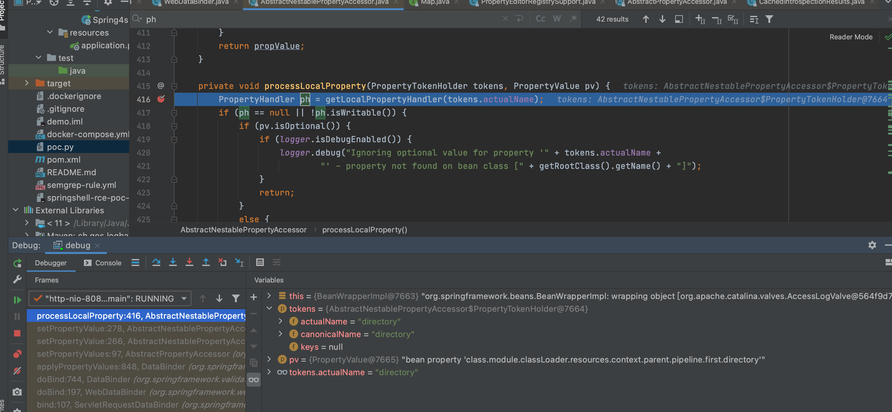The width and height of the screenshot is (892, 412).
Task: Select doBind:744 DataBinder frame
Action: [x=136, y=379]
